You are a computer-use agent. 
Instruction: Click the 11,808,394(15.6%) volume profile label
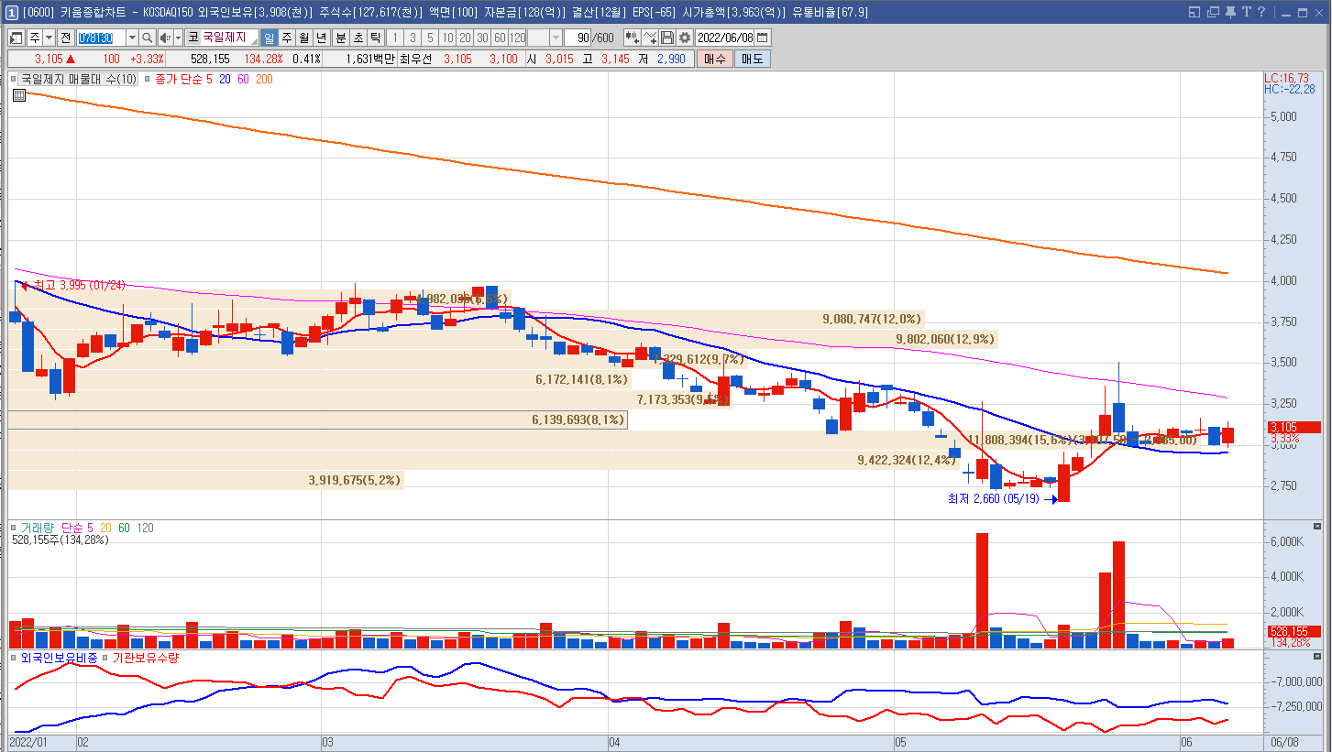coord(1018,441)
